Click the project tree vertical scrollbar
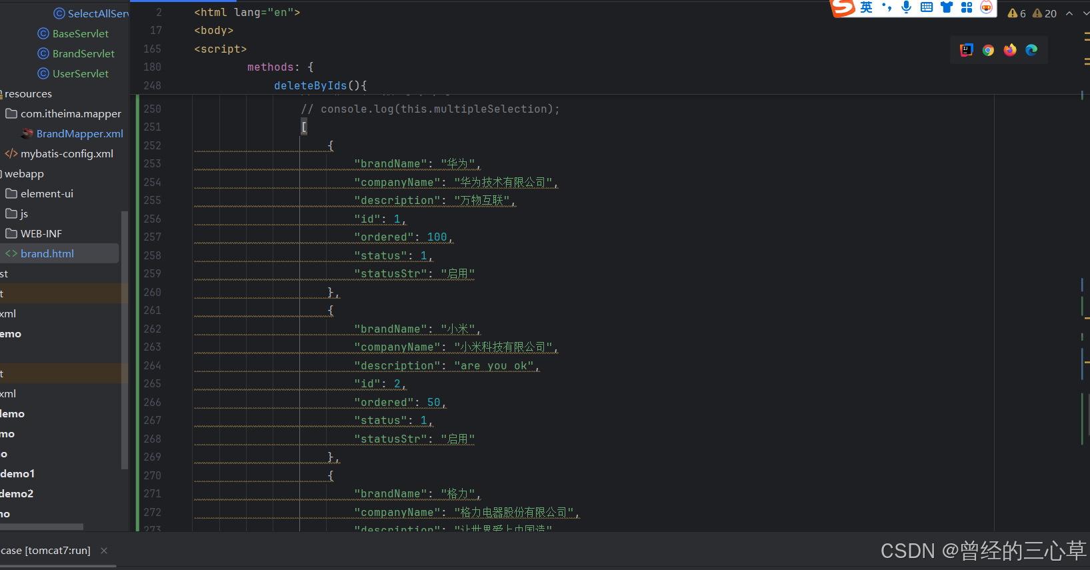The height and width of the screenshot is (570, 1090). pos(124,340)
